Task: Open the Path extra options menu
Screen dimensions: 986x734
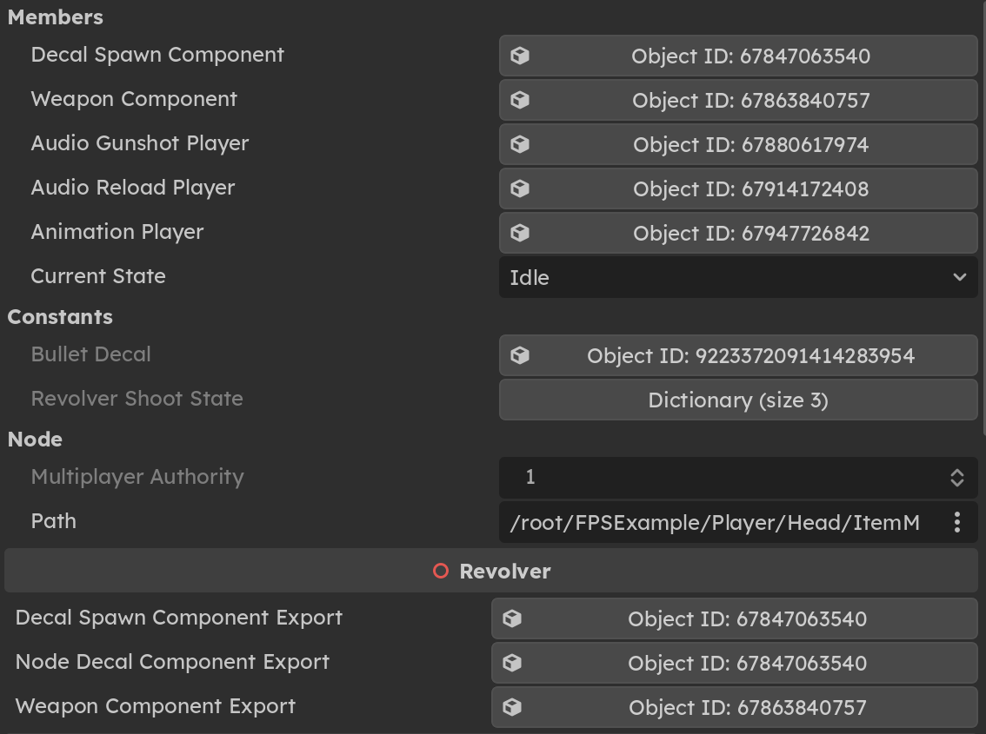Action: tap(956, 521)
